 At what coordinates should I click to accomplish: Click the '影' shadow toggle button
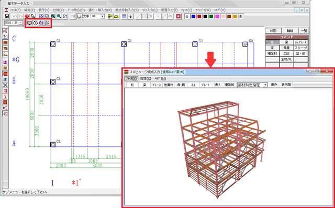(x=241, y=16)
